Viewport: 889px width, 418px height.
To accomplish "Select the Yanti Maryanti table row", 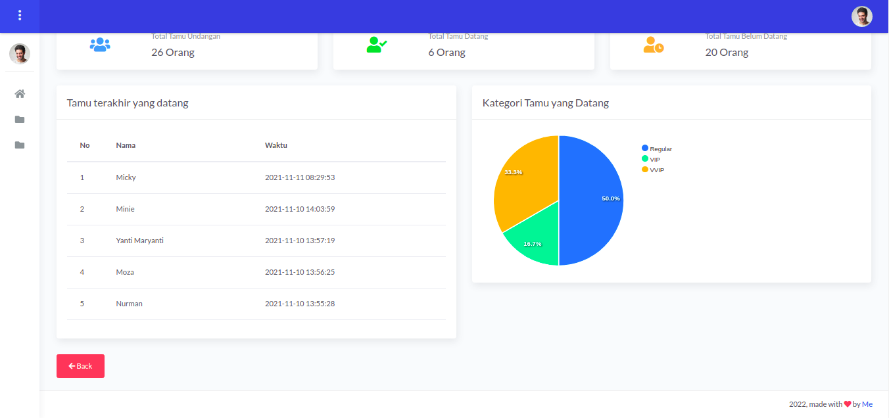I will click(256, 241).
